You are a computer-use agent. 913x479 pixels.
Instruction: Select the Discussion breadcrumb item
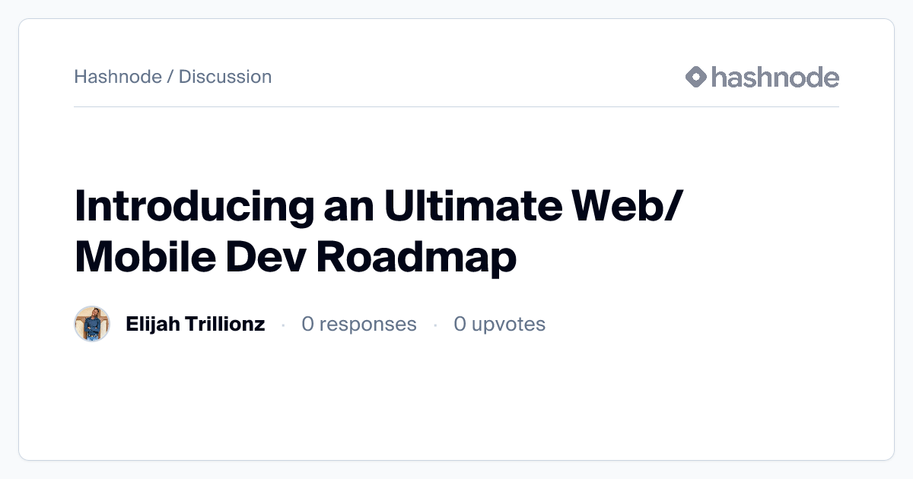[225, 77]
